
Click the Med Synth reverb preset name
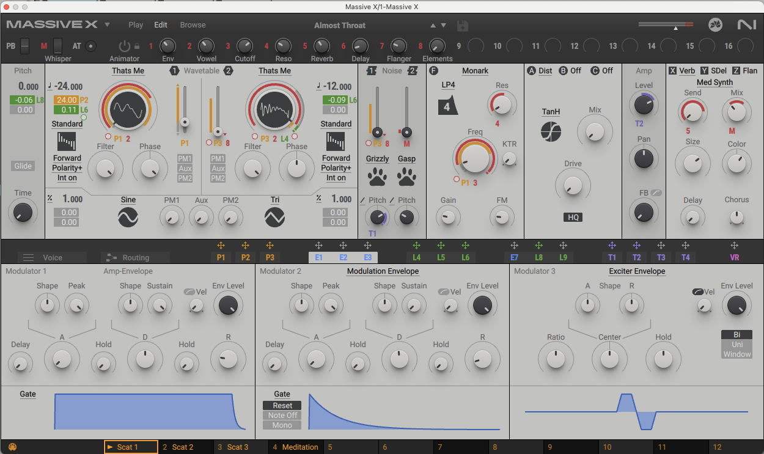click(x=714, y=82)
